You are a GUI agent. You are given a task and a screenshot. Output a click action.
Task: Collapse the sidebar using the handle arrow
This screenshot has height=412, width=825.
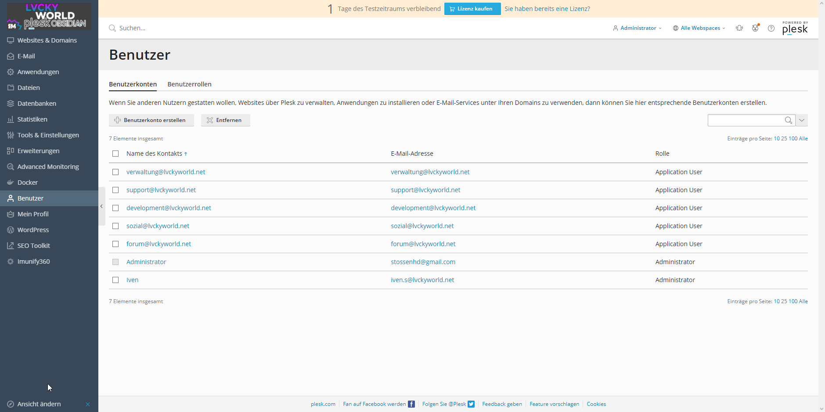coord(101,206)
